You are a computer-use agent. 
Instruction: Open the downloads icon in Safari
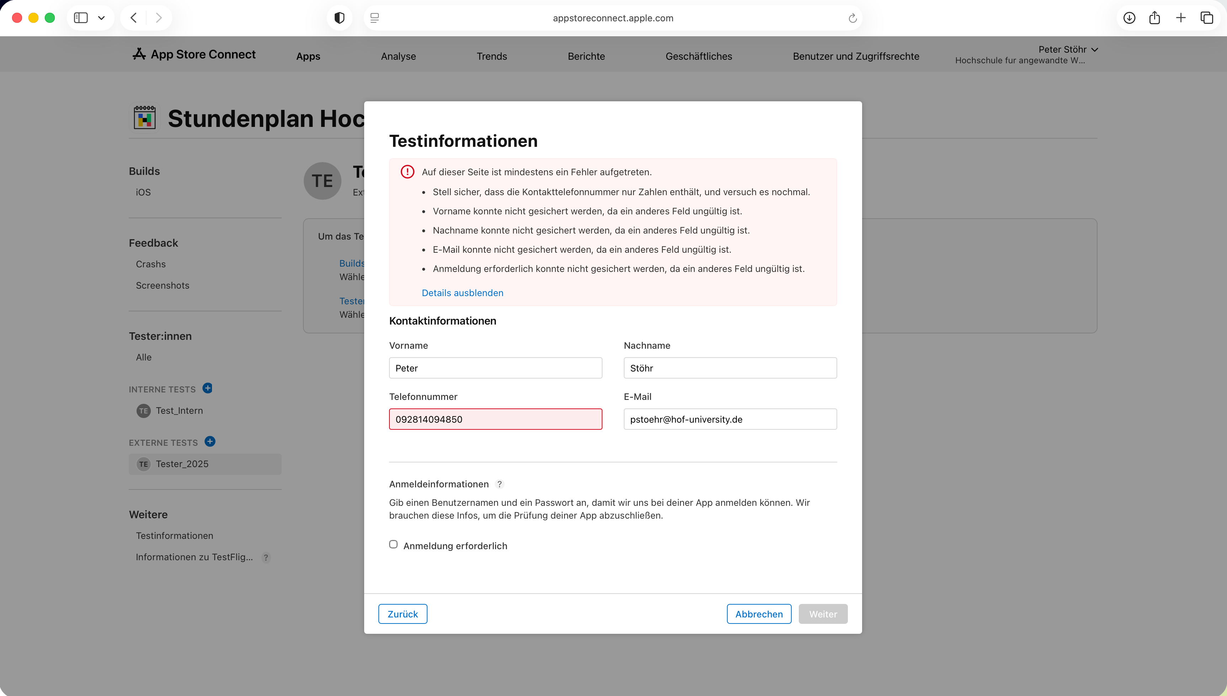(1129, 18)
